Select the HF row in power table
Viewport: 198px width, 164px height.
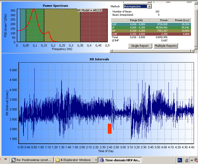[x=151, y=31]
